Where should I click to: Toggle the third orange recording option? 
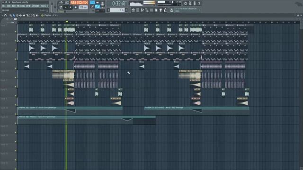pyautogui.click(x=85, y=2)
